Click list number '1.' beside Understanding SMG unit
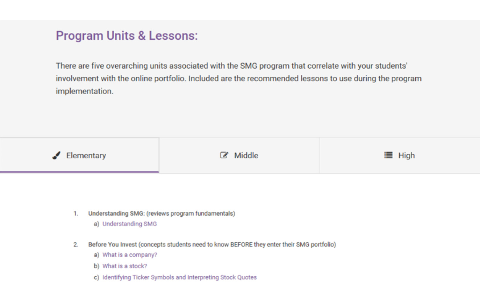 pyautogui.click(x=76, y=213)
